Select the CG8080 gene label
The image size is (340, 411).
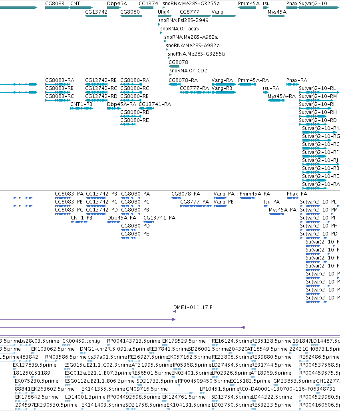[130, 12]
